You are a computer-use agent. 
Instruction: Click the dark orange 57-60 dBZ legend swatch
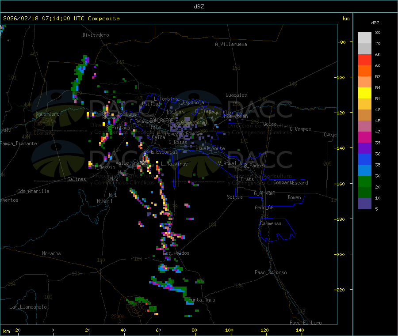pyautogui.click(x=364, y=71)
